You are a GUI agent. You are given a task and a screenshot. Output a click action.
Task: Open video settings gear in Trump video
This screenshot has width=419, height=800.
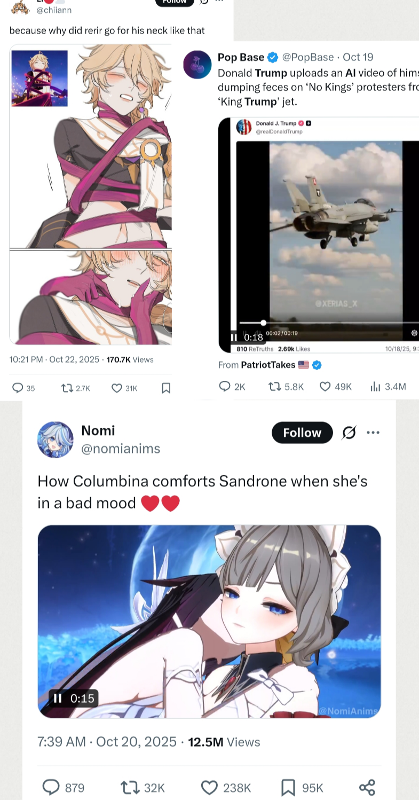click(414, 333)
